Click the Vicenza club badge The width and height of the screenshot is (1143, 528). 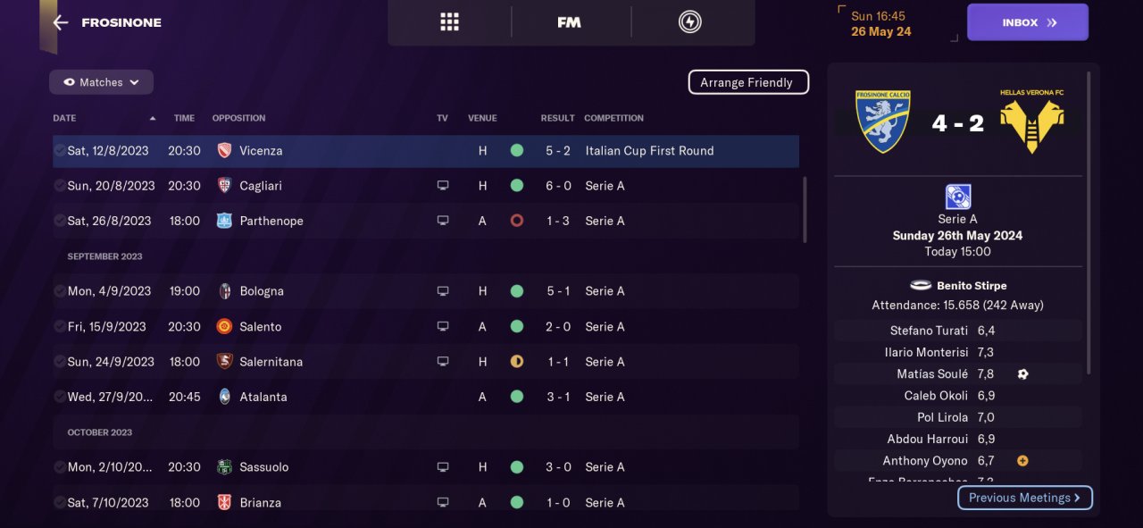tap(225, 151)
